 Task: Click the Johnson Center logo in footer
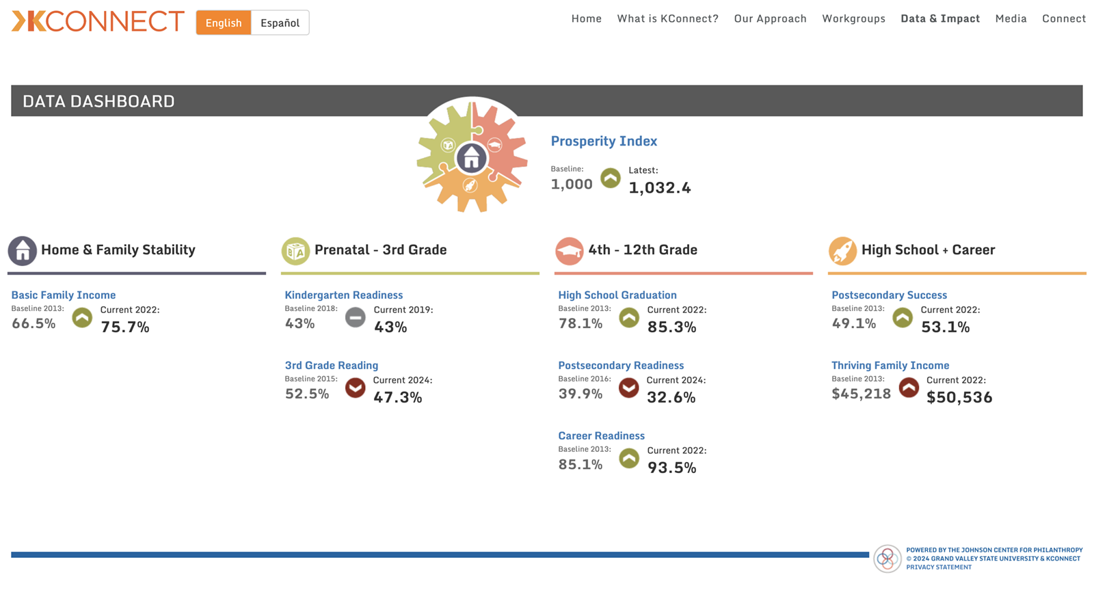pyautogui.click(x=887, y=559)
